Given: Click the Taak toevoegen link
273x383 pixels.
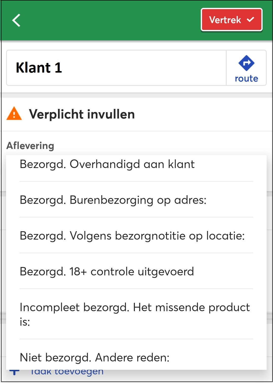Looking at the screenshot, I should coord(67,372).
